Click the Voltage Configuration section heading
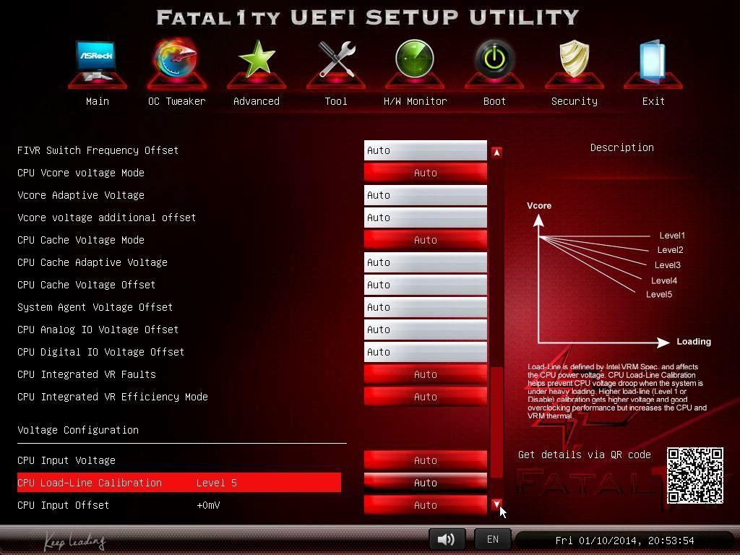Image resolution: width=740 pixels, height=555 pixels. point(78,430)
